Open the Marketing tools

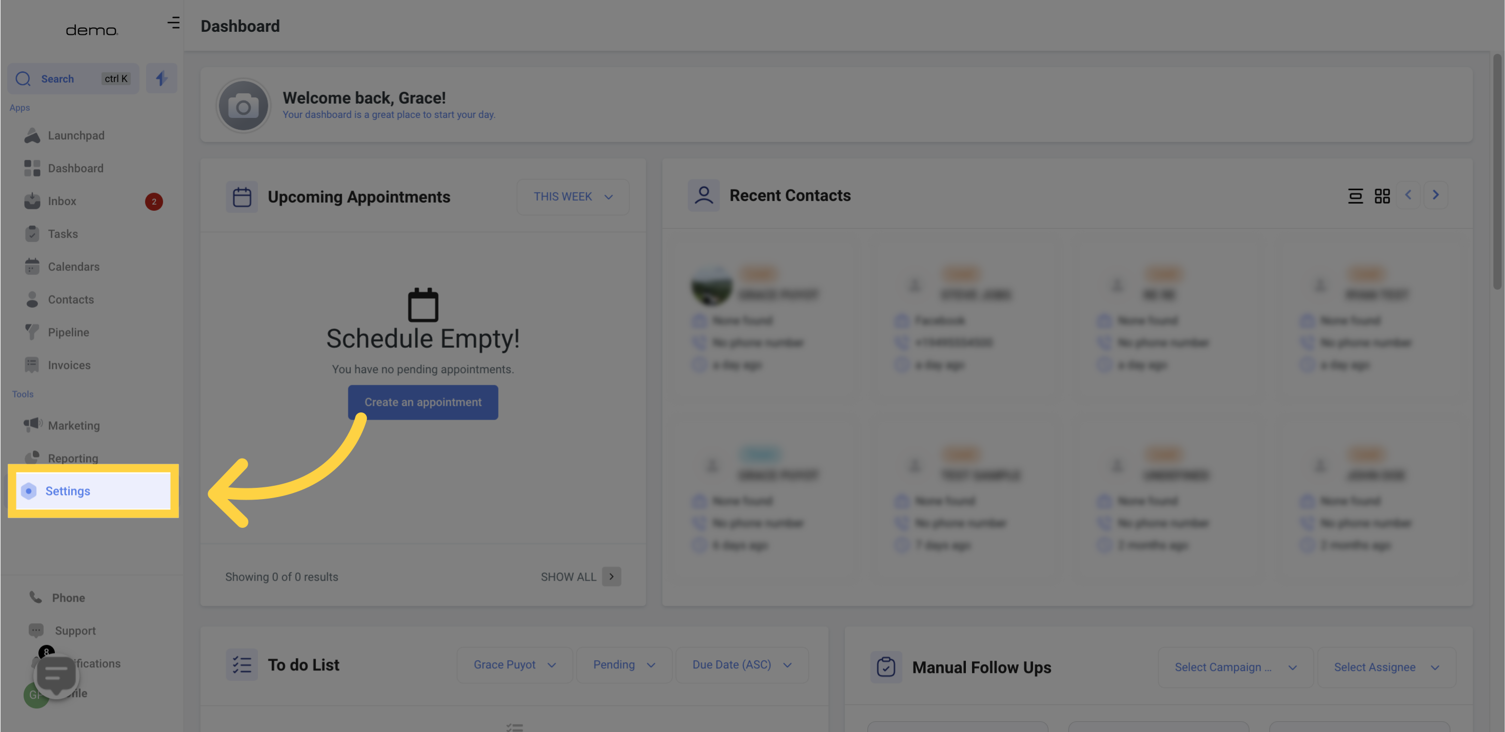[73, 426]
